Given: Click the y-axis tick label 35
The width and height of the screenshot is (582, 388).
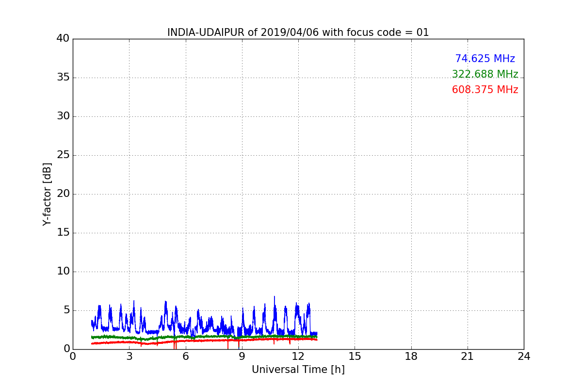Looking at the screenshot, I should coord(63,78).
